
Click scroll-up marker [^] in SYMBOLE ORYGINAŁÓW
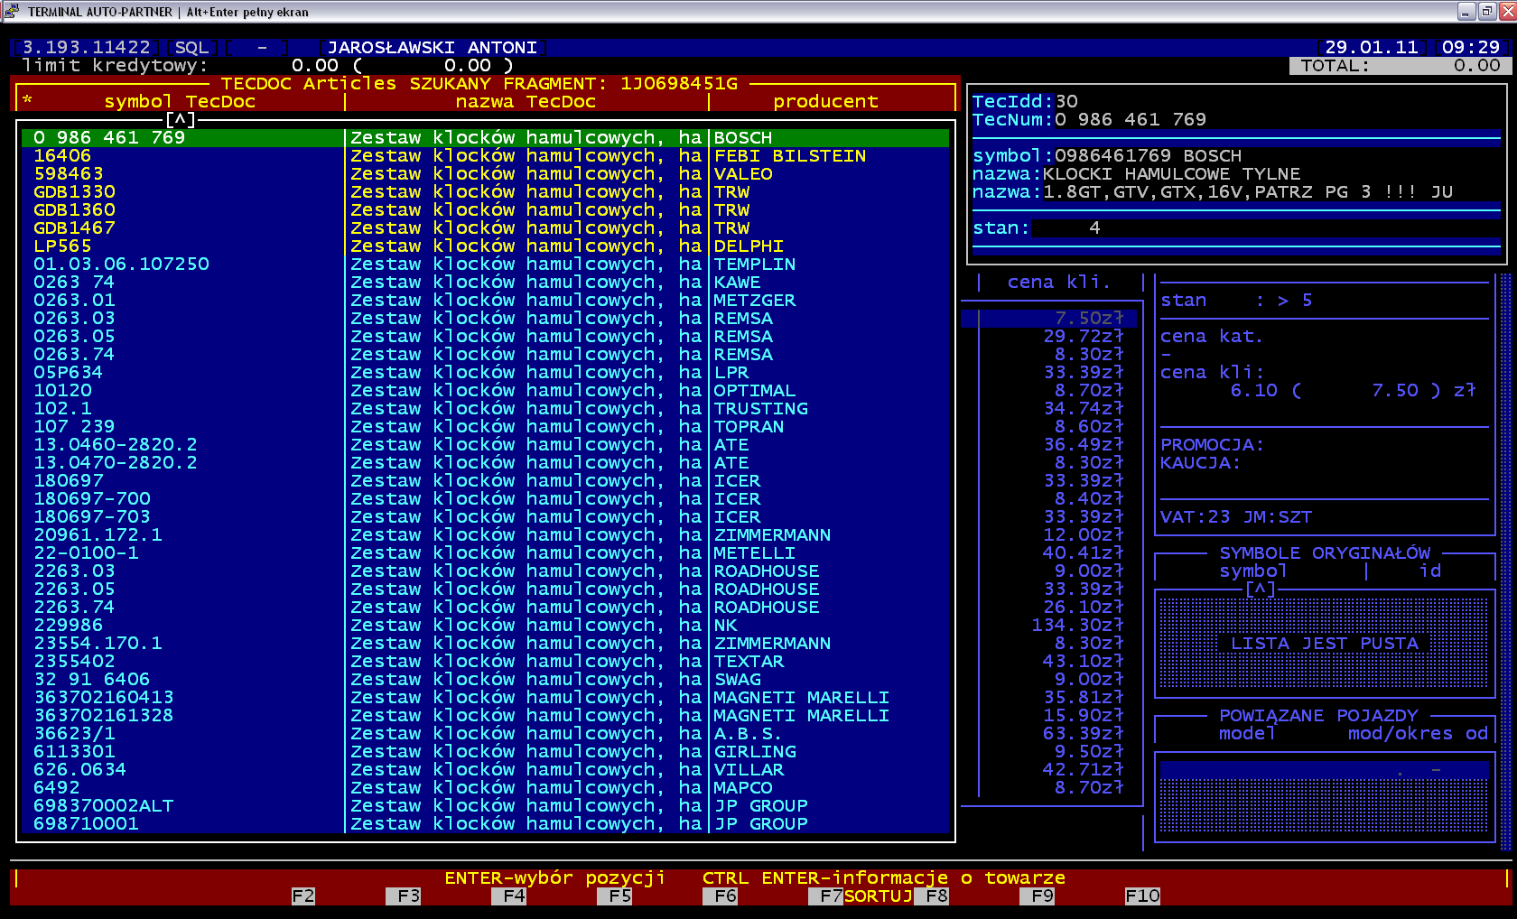(x=1260, y=589)
